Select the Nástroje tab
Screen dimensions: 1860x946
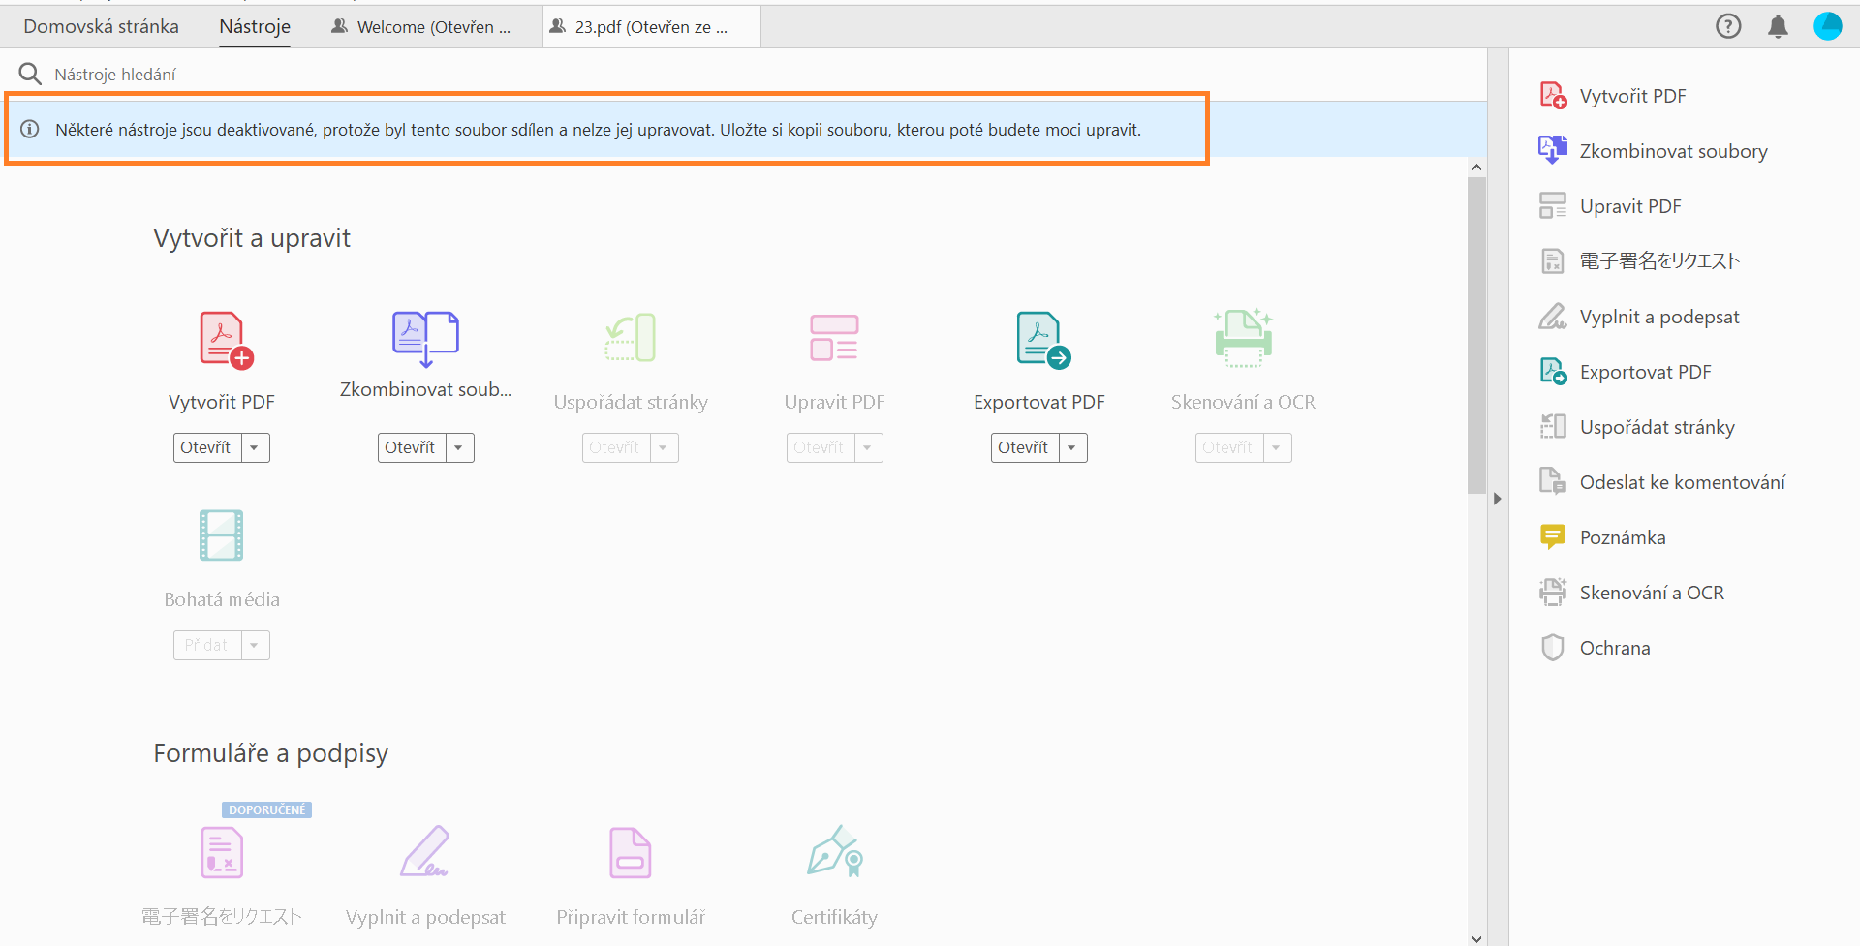coord(255,26)
